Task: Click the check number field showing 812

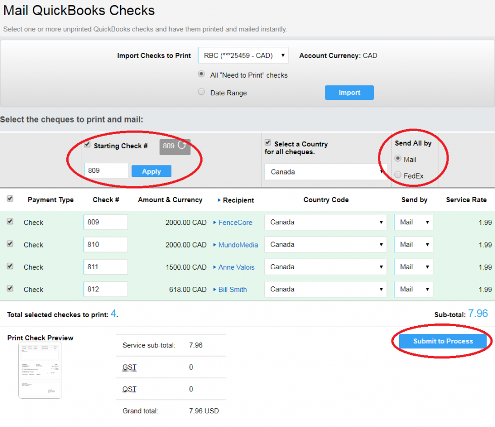Action: tap(106, 289)
